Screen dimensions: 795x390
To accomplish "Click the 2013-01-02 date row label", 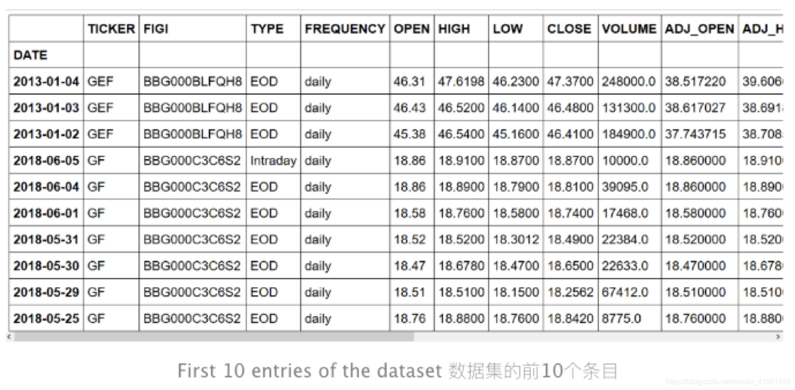I will pyautogui.click(x=46, y=134).
